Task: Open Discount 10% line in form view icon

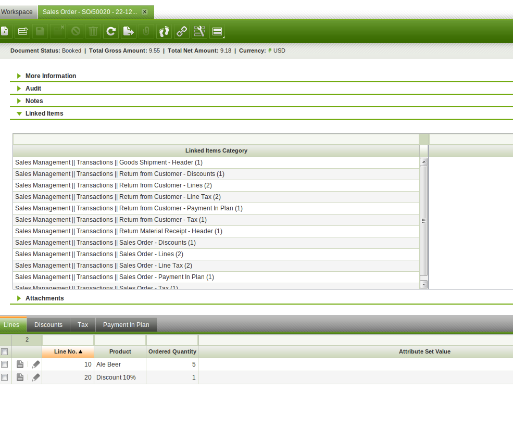Action: pos(20,377)
